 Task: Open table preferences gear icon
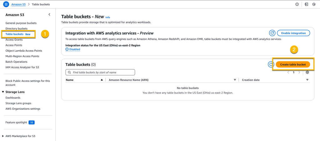point(307,72)
